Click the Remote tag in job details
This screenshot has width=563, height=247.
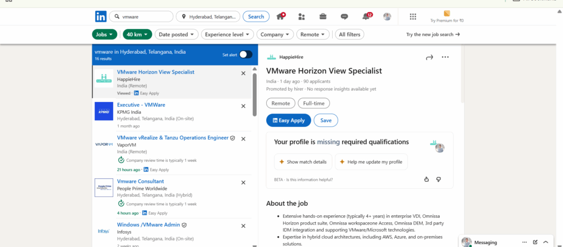(x=281, y=103)
